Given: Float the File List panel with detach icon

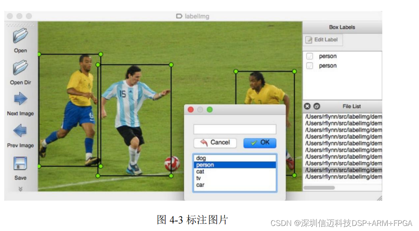Looking at the screenshot, I should [x=316, y=106].
